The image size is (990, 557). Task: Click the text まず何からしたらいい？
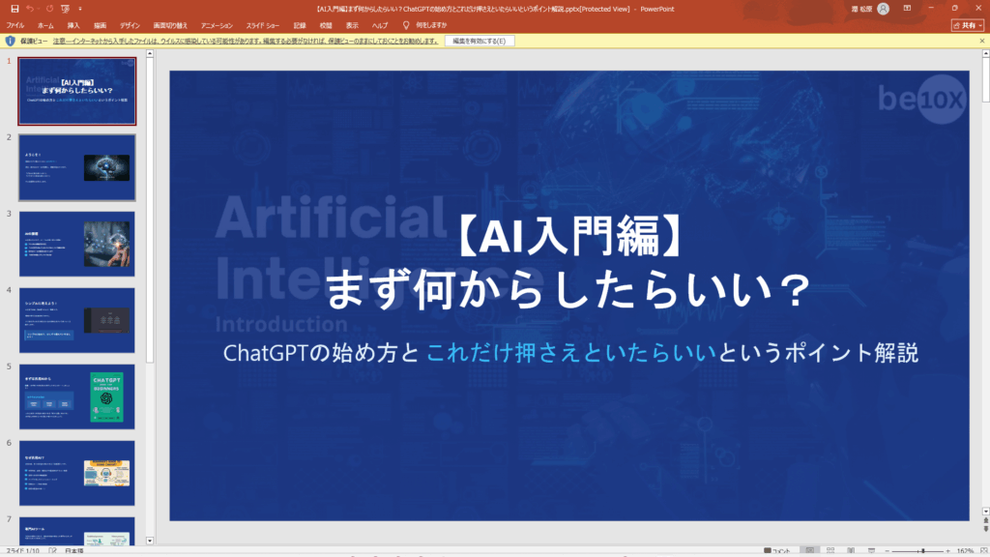coord(568,290)
